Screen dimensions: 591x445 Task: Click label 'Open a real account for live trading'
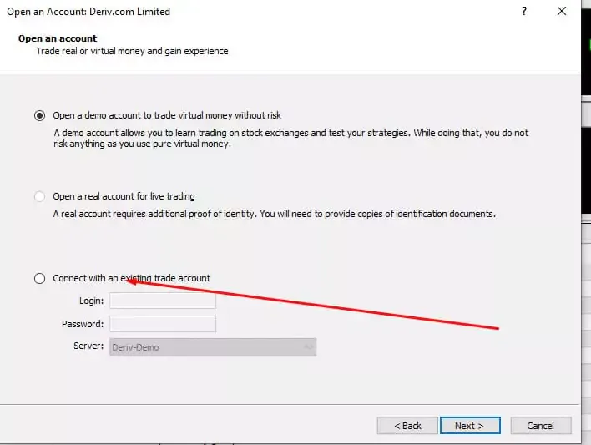point(124,196)
